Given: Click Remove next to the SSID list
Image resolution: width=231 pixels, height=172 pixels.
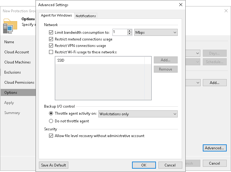Looking at the screenshot, I should [165, 69].
